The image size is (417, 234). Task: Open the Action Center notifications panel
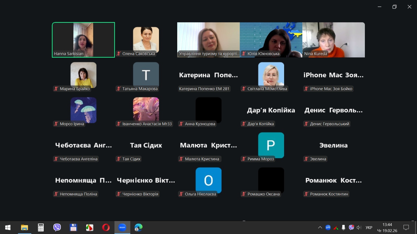[406, 227]
